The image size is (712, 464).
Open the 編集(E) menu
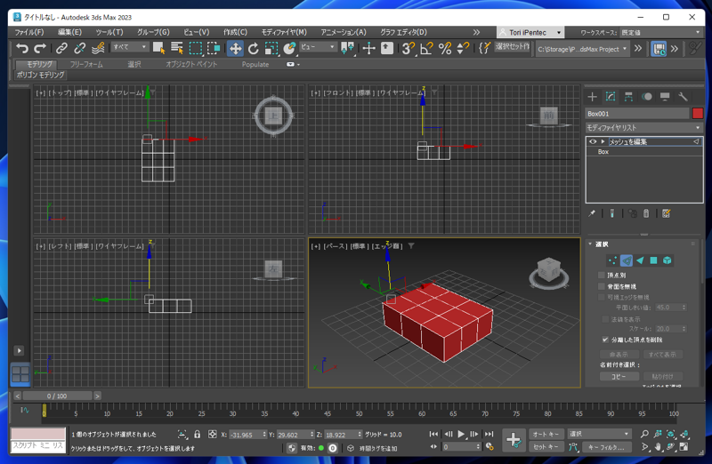click(x=69, y=32)
